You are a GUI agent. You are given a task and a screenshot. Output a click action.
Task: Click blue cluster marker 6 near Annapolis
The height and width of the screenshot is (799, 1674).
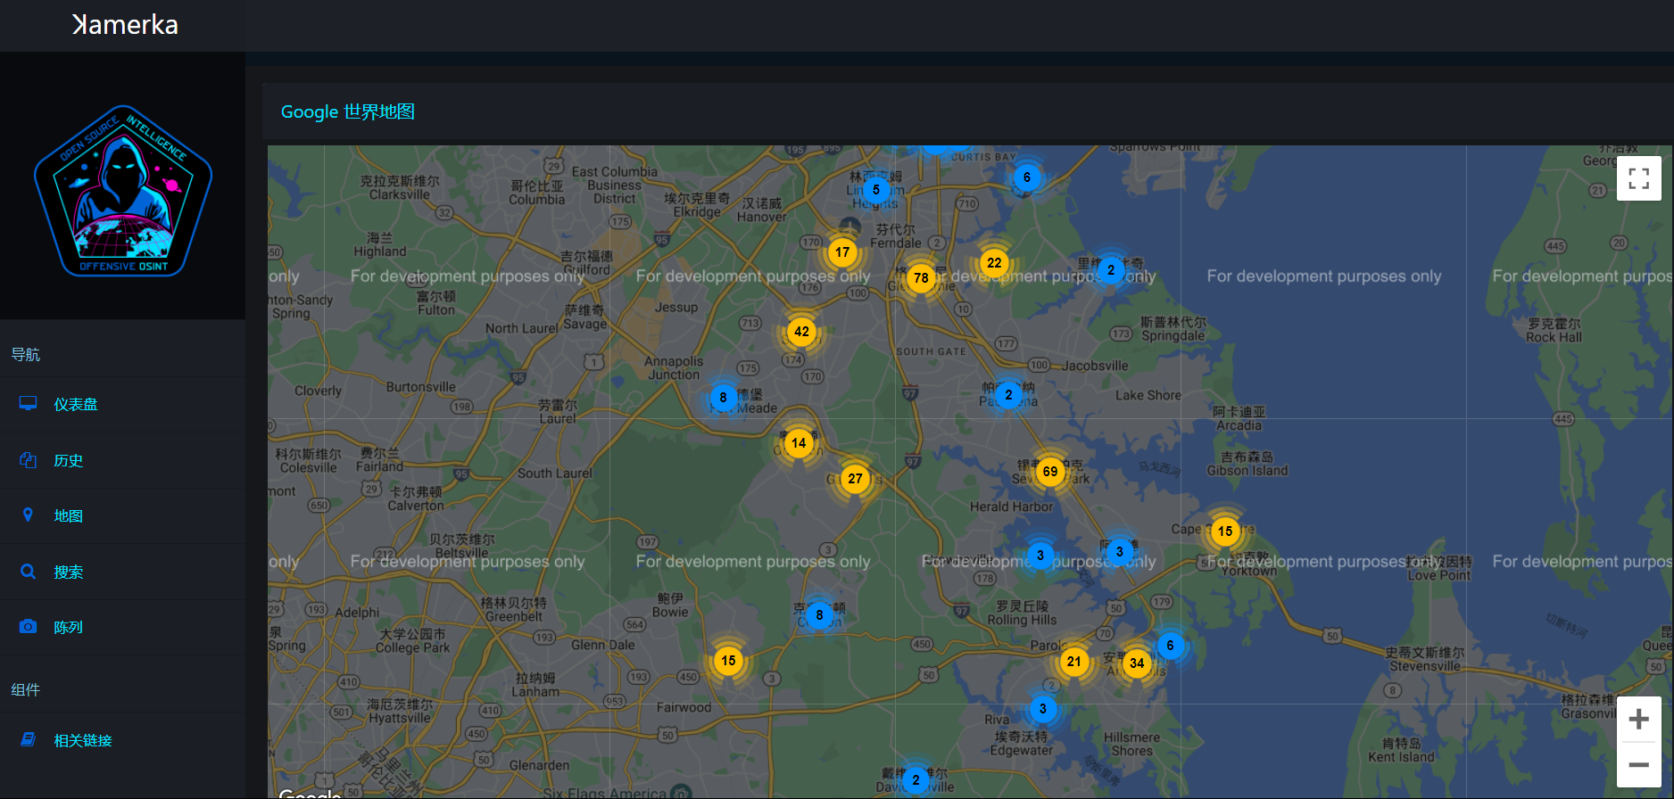(1170, 646)
